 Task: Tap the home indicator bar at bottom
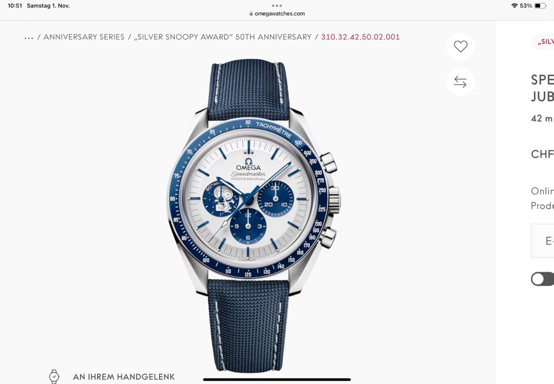pos(277,380)
